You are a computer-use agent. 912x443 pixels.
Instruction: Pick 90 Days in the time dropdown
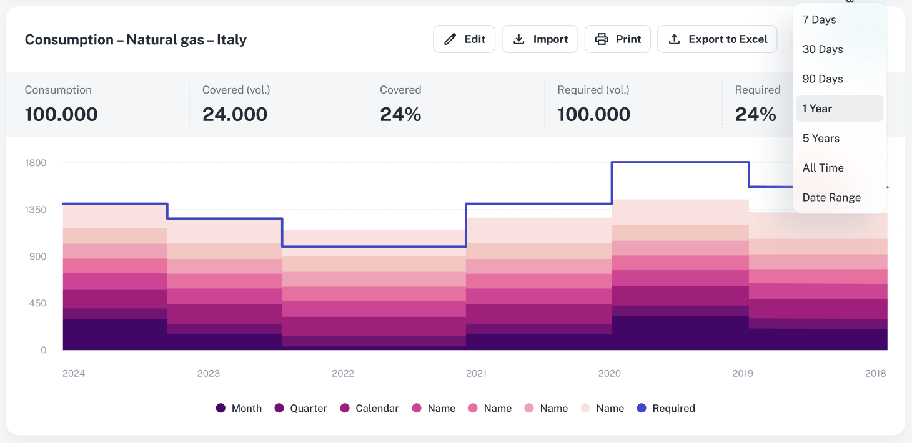click(822, 79)
